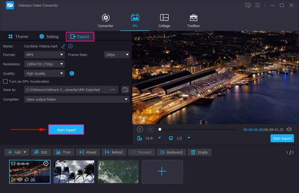Open the Toolbox tab icon
Viewport: 299px width, 193px height.
(x=193, y=21)
